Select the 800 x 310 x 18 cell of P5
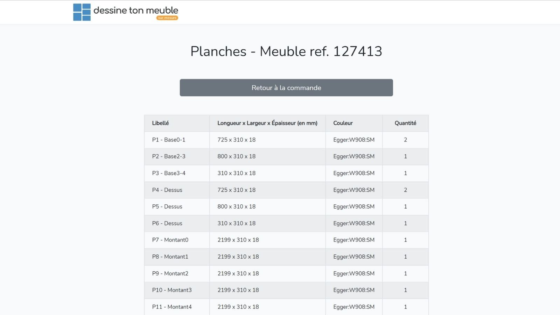 pyautogui.click(x=267, y=206)
